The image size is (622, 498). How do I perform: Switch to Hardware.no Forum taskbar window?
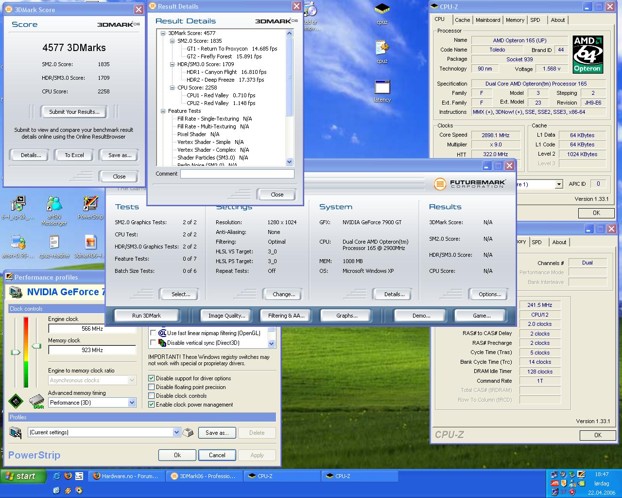[127, 476]
